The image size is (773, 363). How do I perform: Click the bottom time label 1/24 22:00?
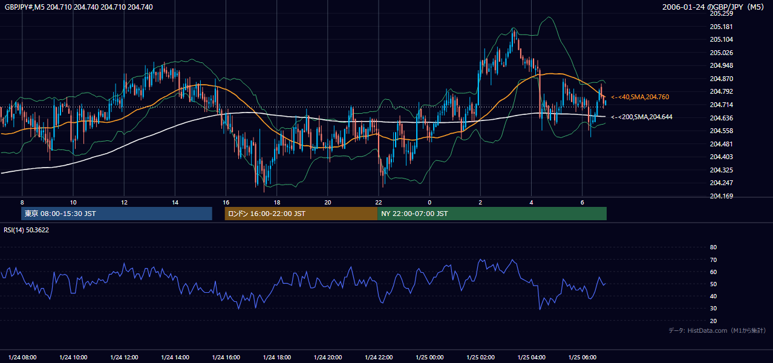379,357
